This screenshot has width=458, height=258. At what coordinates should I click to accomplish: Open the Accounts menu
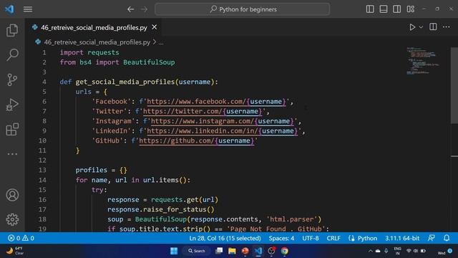[12, 195]
